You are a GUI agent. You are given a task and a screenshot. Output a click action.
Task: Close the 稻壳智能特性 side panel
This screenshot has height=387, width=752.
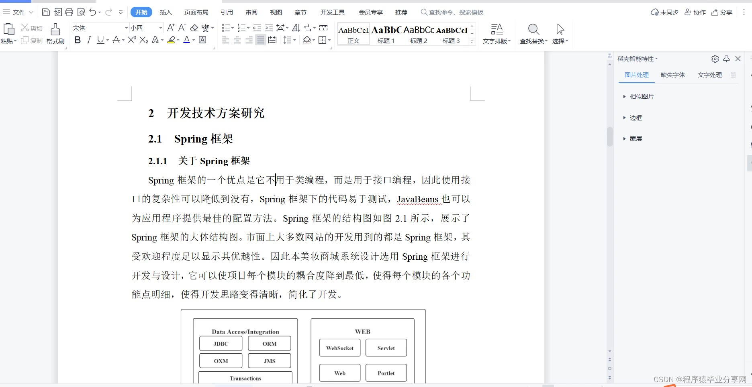pyautogui.click(x=738, y=59)
